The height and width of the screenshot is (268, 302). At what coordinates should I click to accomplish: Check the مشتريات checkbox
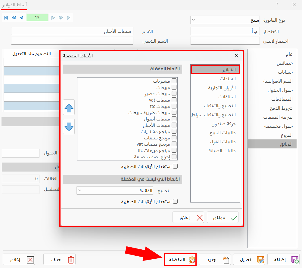(174, 81)
